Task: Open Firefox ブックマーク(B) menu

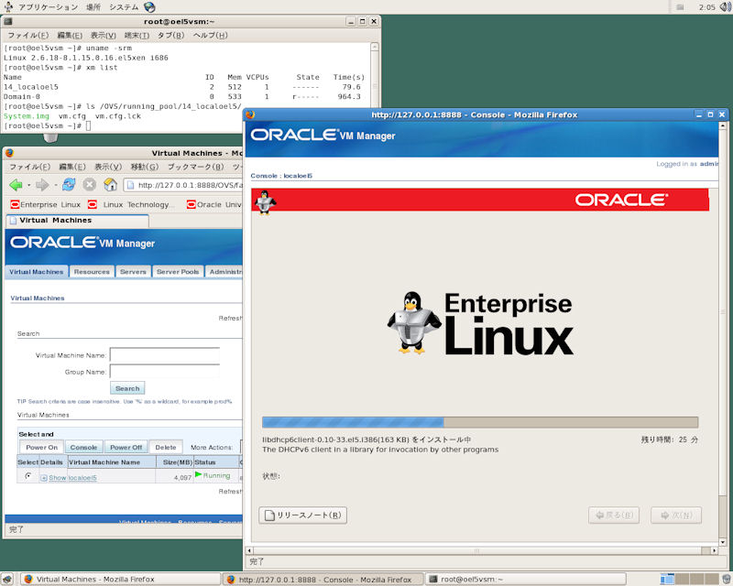Action: 195,167
